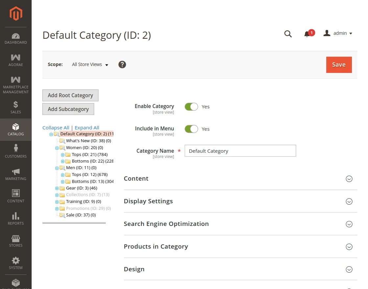Open System settings gear icon
This screenshot has height=289, width=368.
coord(15,262)
